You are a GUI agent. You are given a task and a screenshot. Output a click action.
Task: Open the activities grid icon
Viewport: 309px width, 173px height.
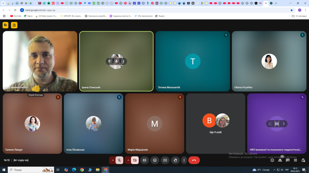(295, 160)
